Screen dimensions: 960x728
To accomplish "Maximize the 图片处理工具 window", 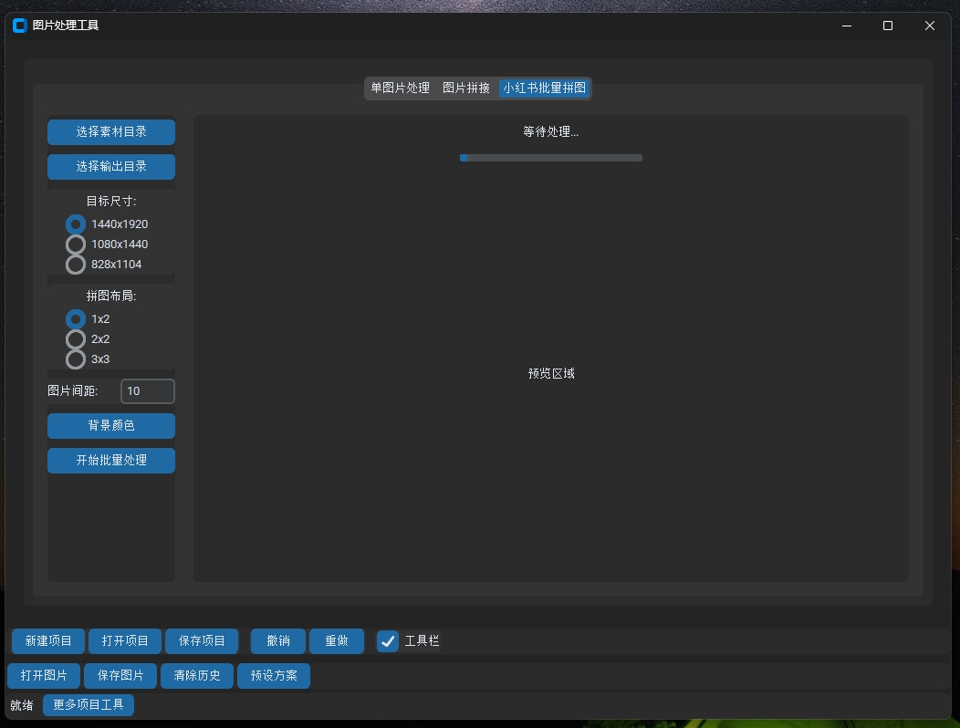I will point(888,26).
